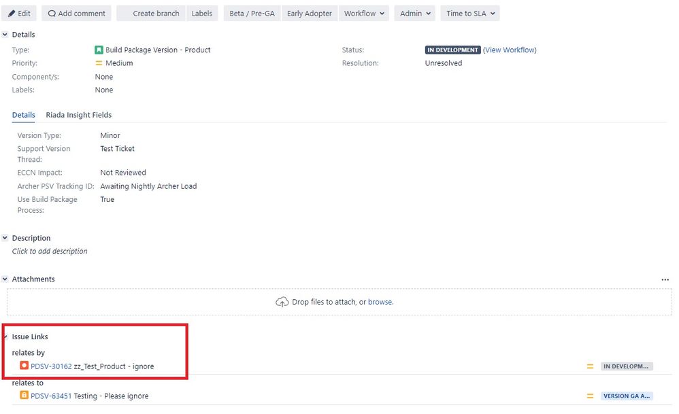Screen dimensions: 679x414
Task: Open the View Workflow link
Action: pos(510,50)
